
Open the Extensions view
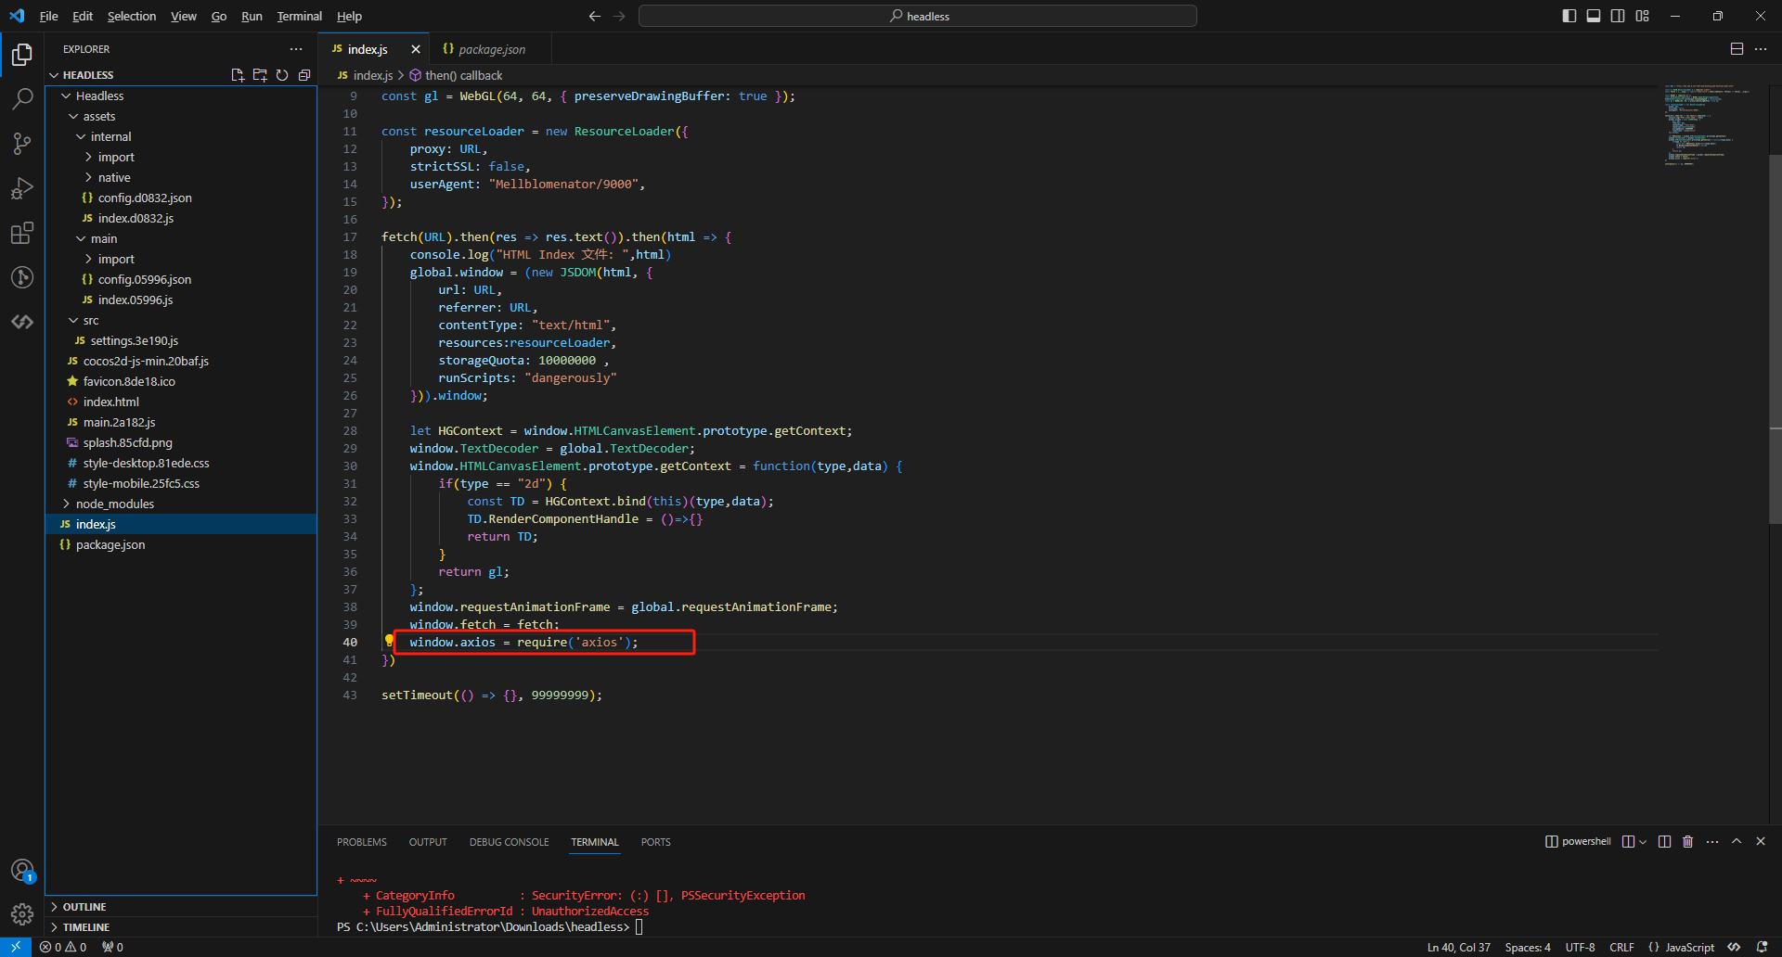(22, 233)
